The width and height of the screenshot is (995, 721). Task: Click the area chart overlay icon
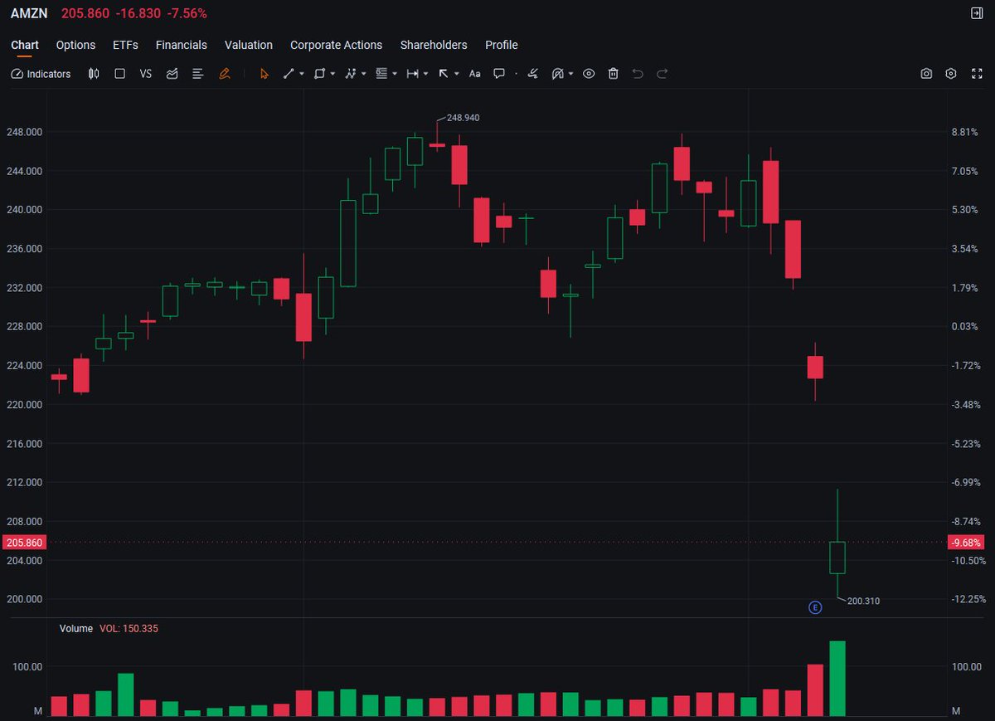pos(172,74)
